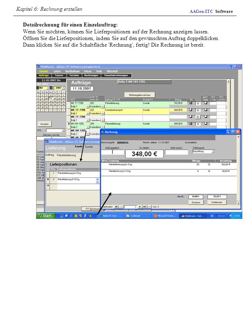Toggle ganztägig checkbox for order 202

coord(206,103)
